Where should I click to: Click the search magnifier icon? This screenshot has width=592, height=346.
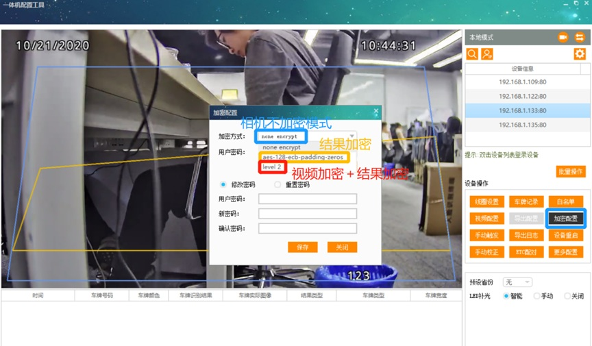(472, 54)
